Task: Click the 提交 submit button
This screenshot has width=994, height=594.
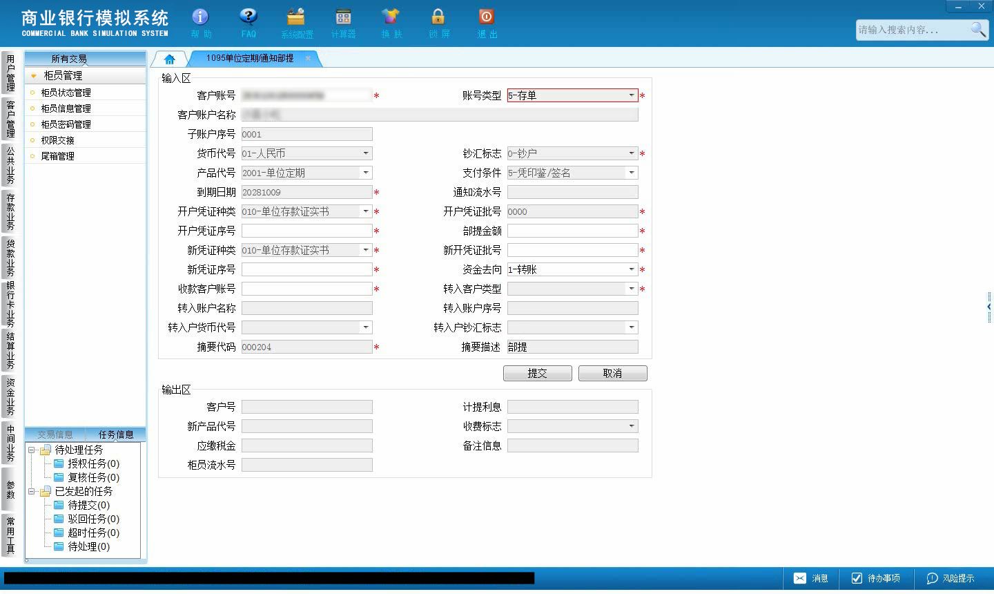Action: tap(538, 374)
